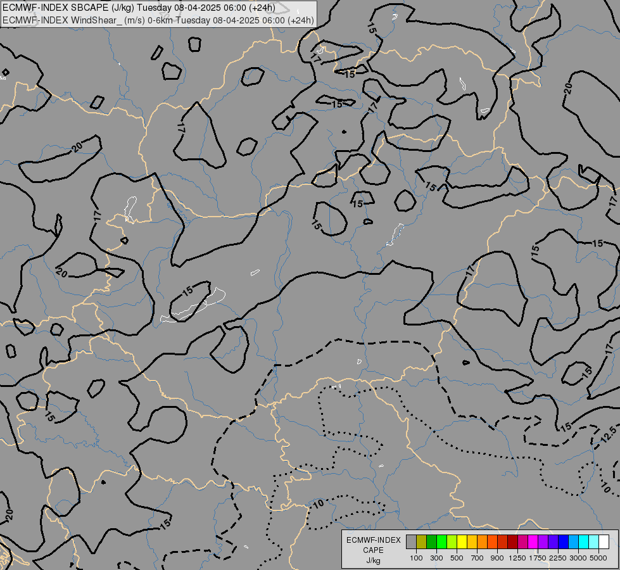Pick the pure blue swatch after 2250
This screenshot has width=620, height=570.
coord(563,542)
